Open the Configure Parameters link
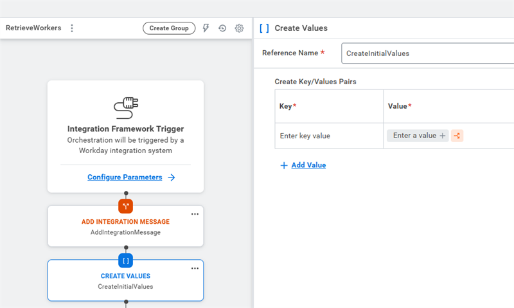 pyautogui.click(x=125, y=177)
